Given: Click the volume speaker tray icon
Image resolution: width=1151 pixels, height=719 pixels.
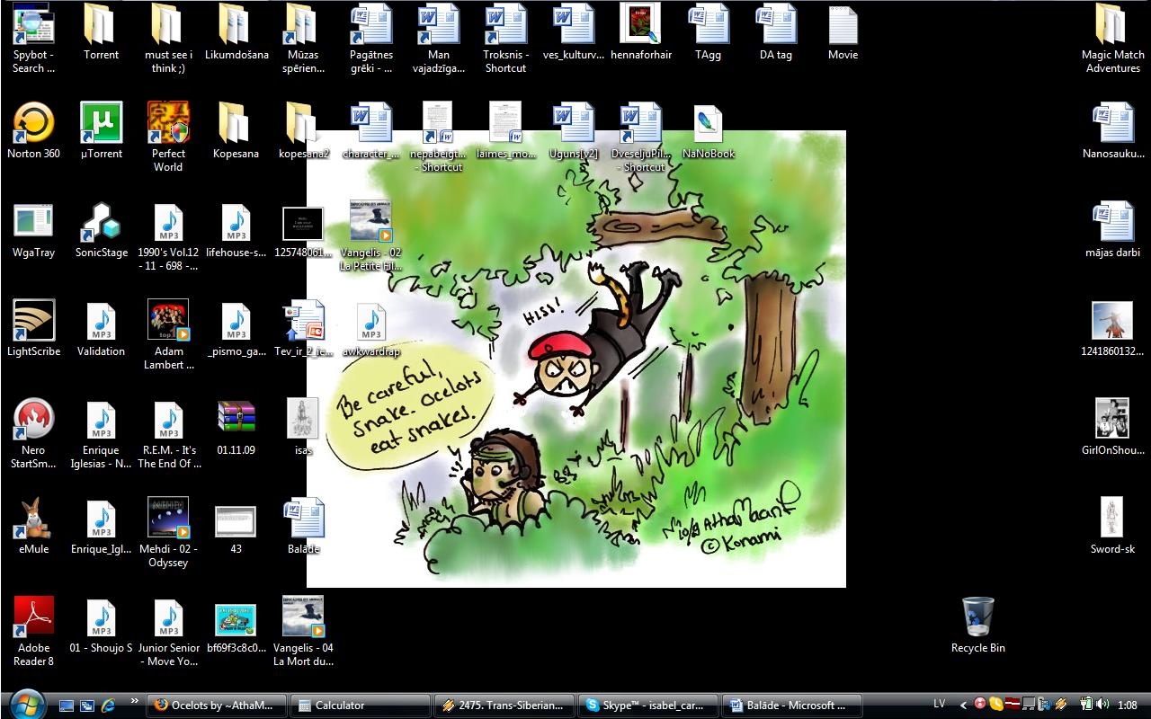Looking at the screenshot, I should click(x=1102, y=705).
